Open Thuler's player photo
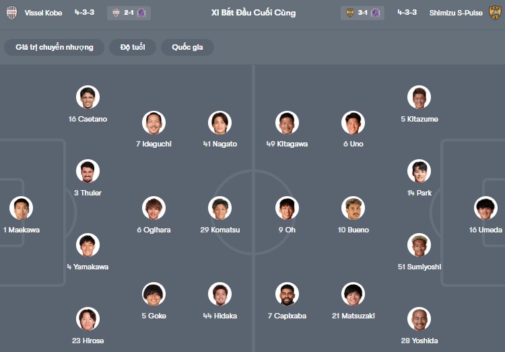Screen dimensions: 505x352 click(x=88, y=171)
